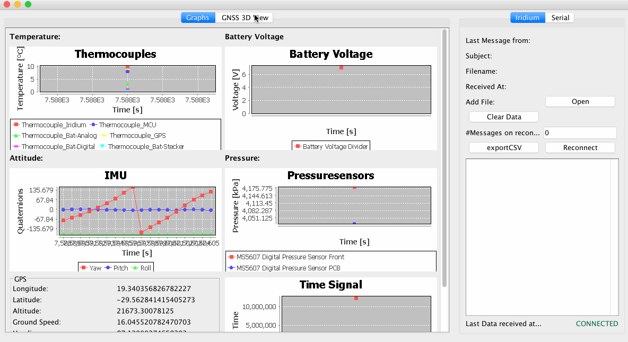The width and height of the screenshot is (628, 342).
Task: Click the Thermocouple_GPS legend marker
Action: click(104, 135)
